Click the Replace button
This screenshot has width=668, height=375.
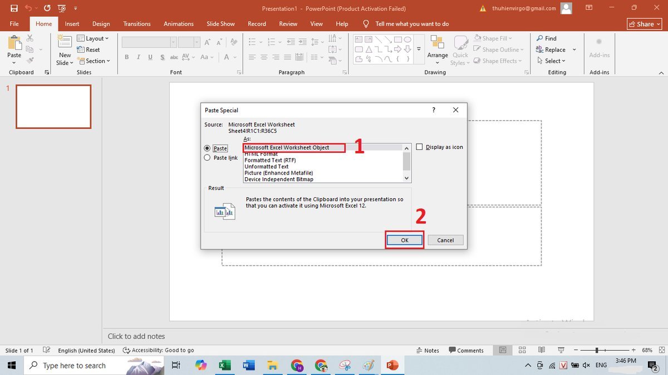(x=551, y=49)
